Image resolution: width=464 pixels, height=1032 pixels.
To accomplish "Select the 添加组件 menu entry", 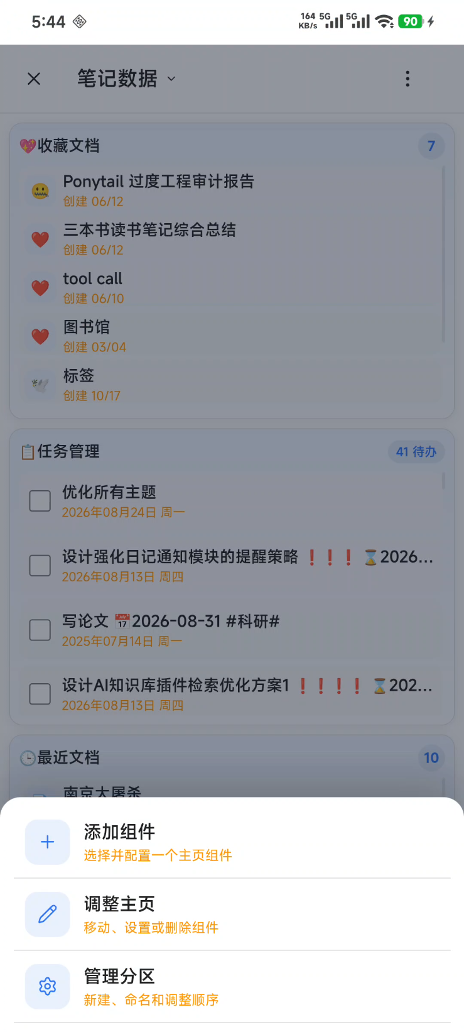I will (232, 842).
